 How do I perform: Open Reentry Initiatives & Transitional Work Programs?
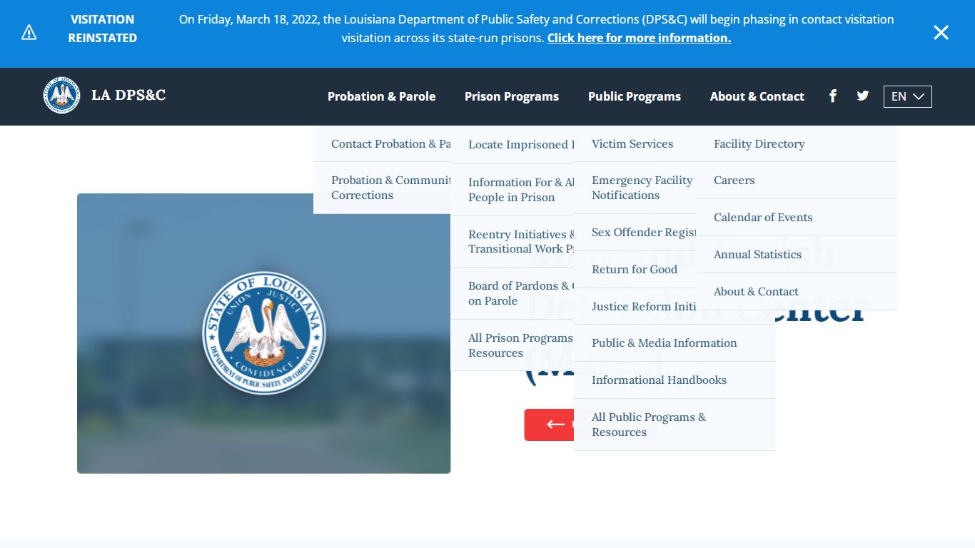(512, 241)
